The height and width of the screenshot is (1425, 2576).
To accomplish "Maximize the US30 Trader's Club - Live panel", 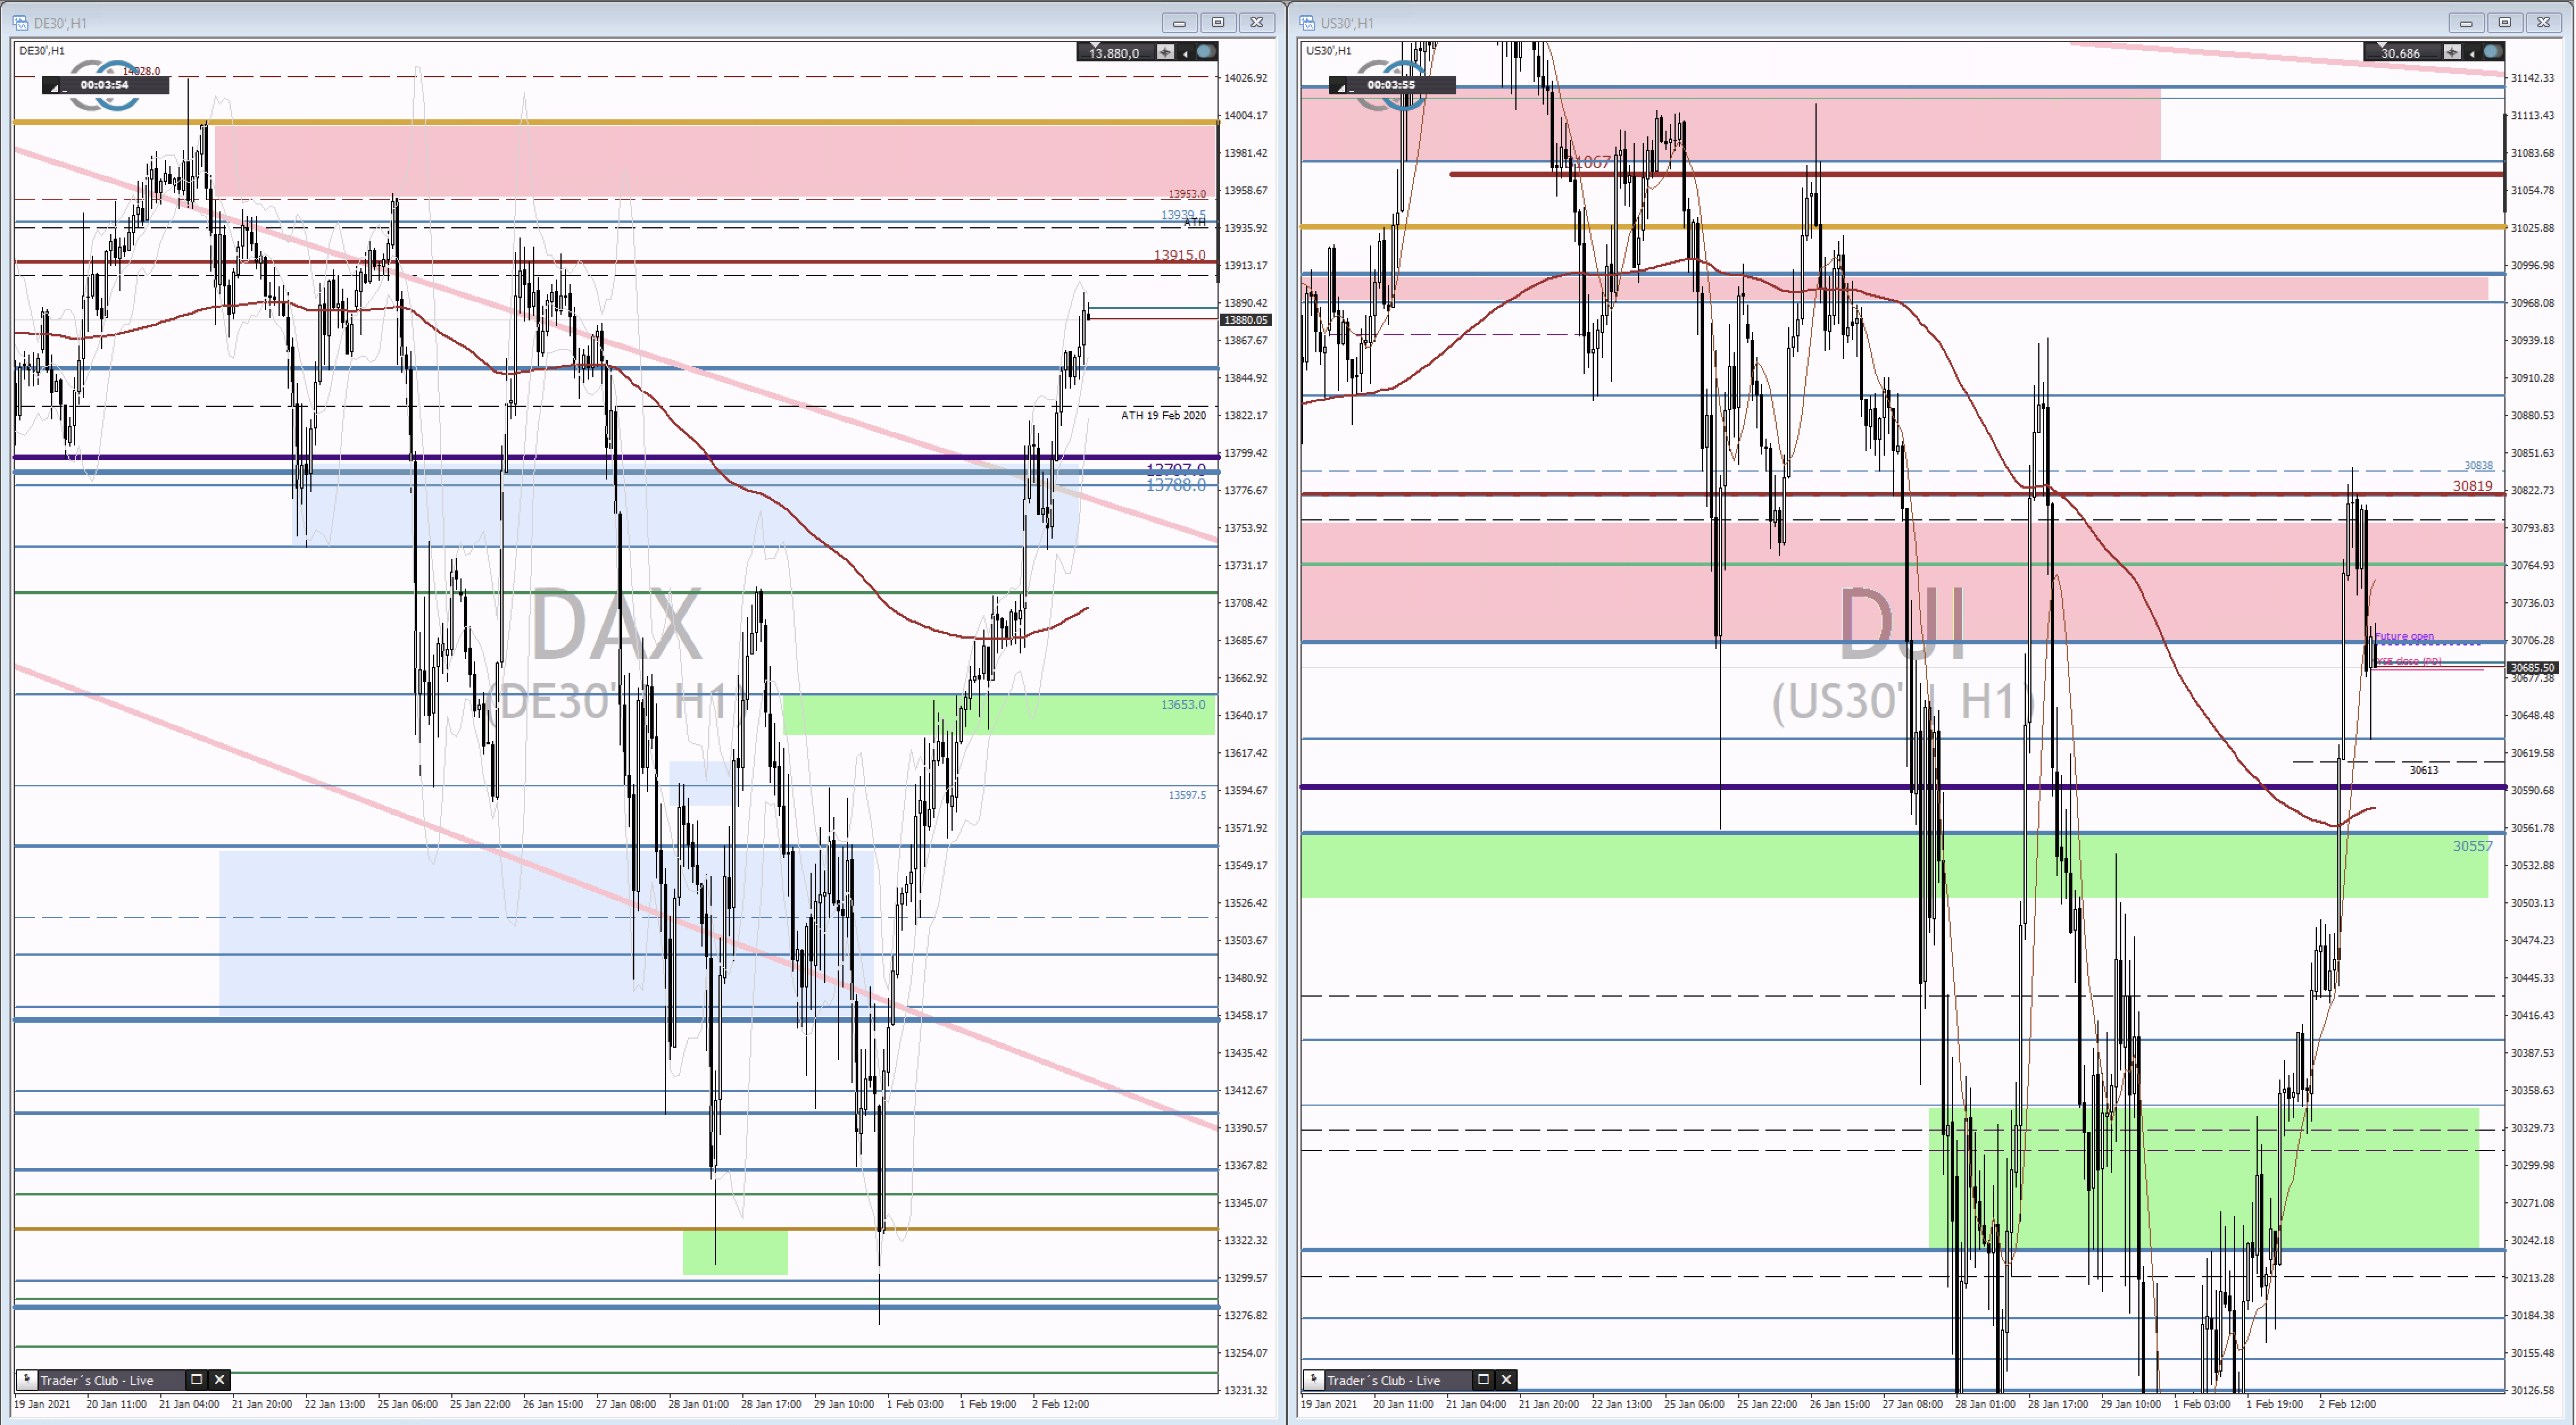I will (1484, 1379).
